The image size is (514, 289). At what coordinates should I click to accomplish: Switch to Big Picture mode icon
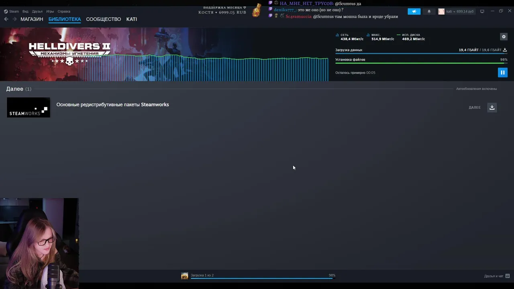(482, 11)
